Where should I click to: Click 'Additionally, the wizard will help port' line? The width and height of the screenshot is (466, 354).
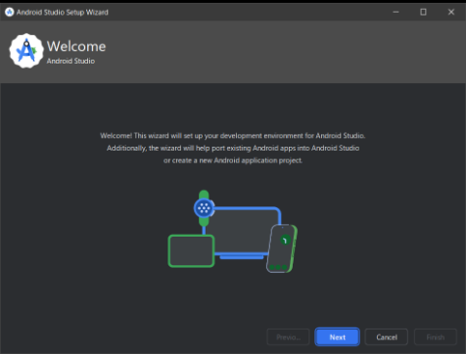(233, 148)
